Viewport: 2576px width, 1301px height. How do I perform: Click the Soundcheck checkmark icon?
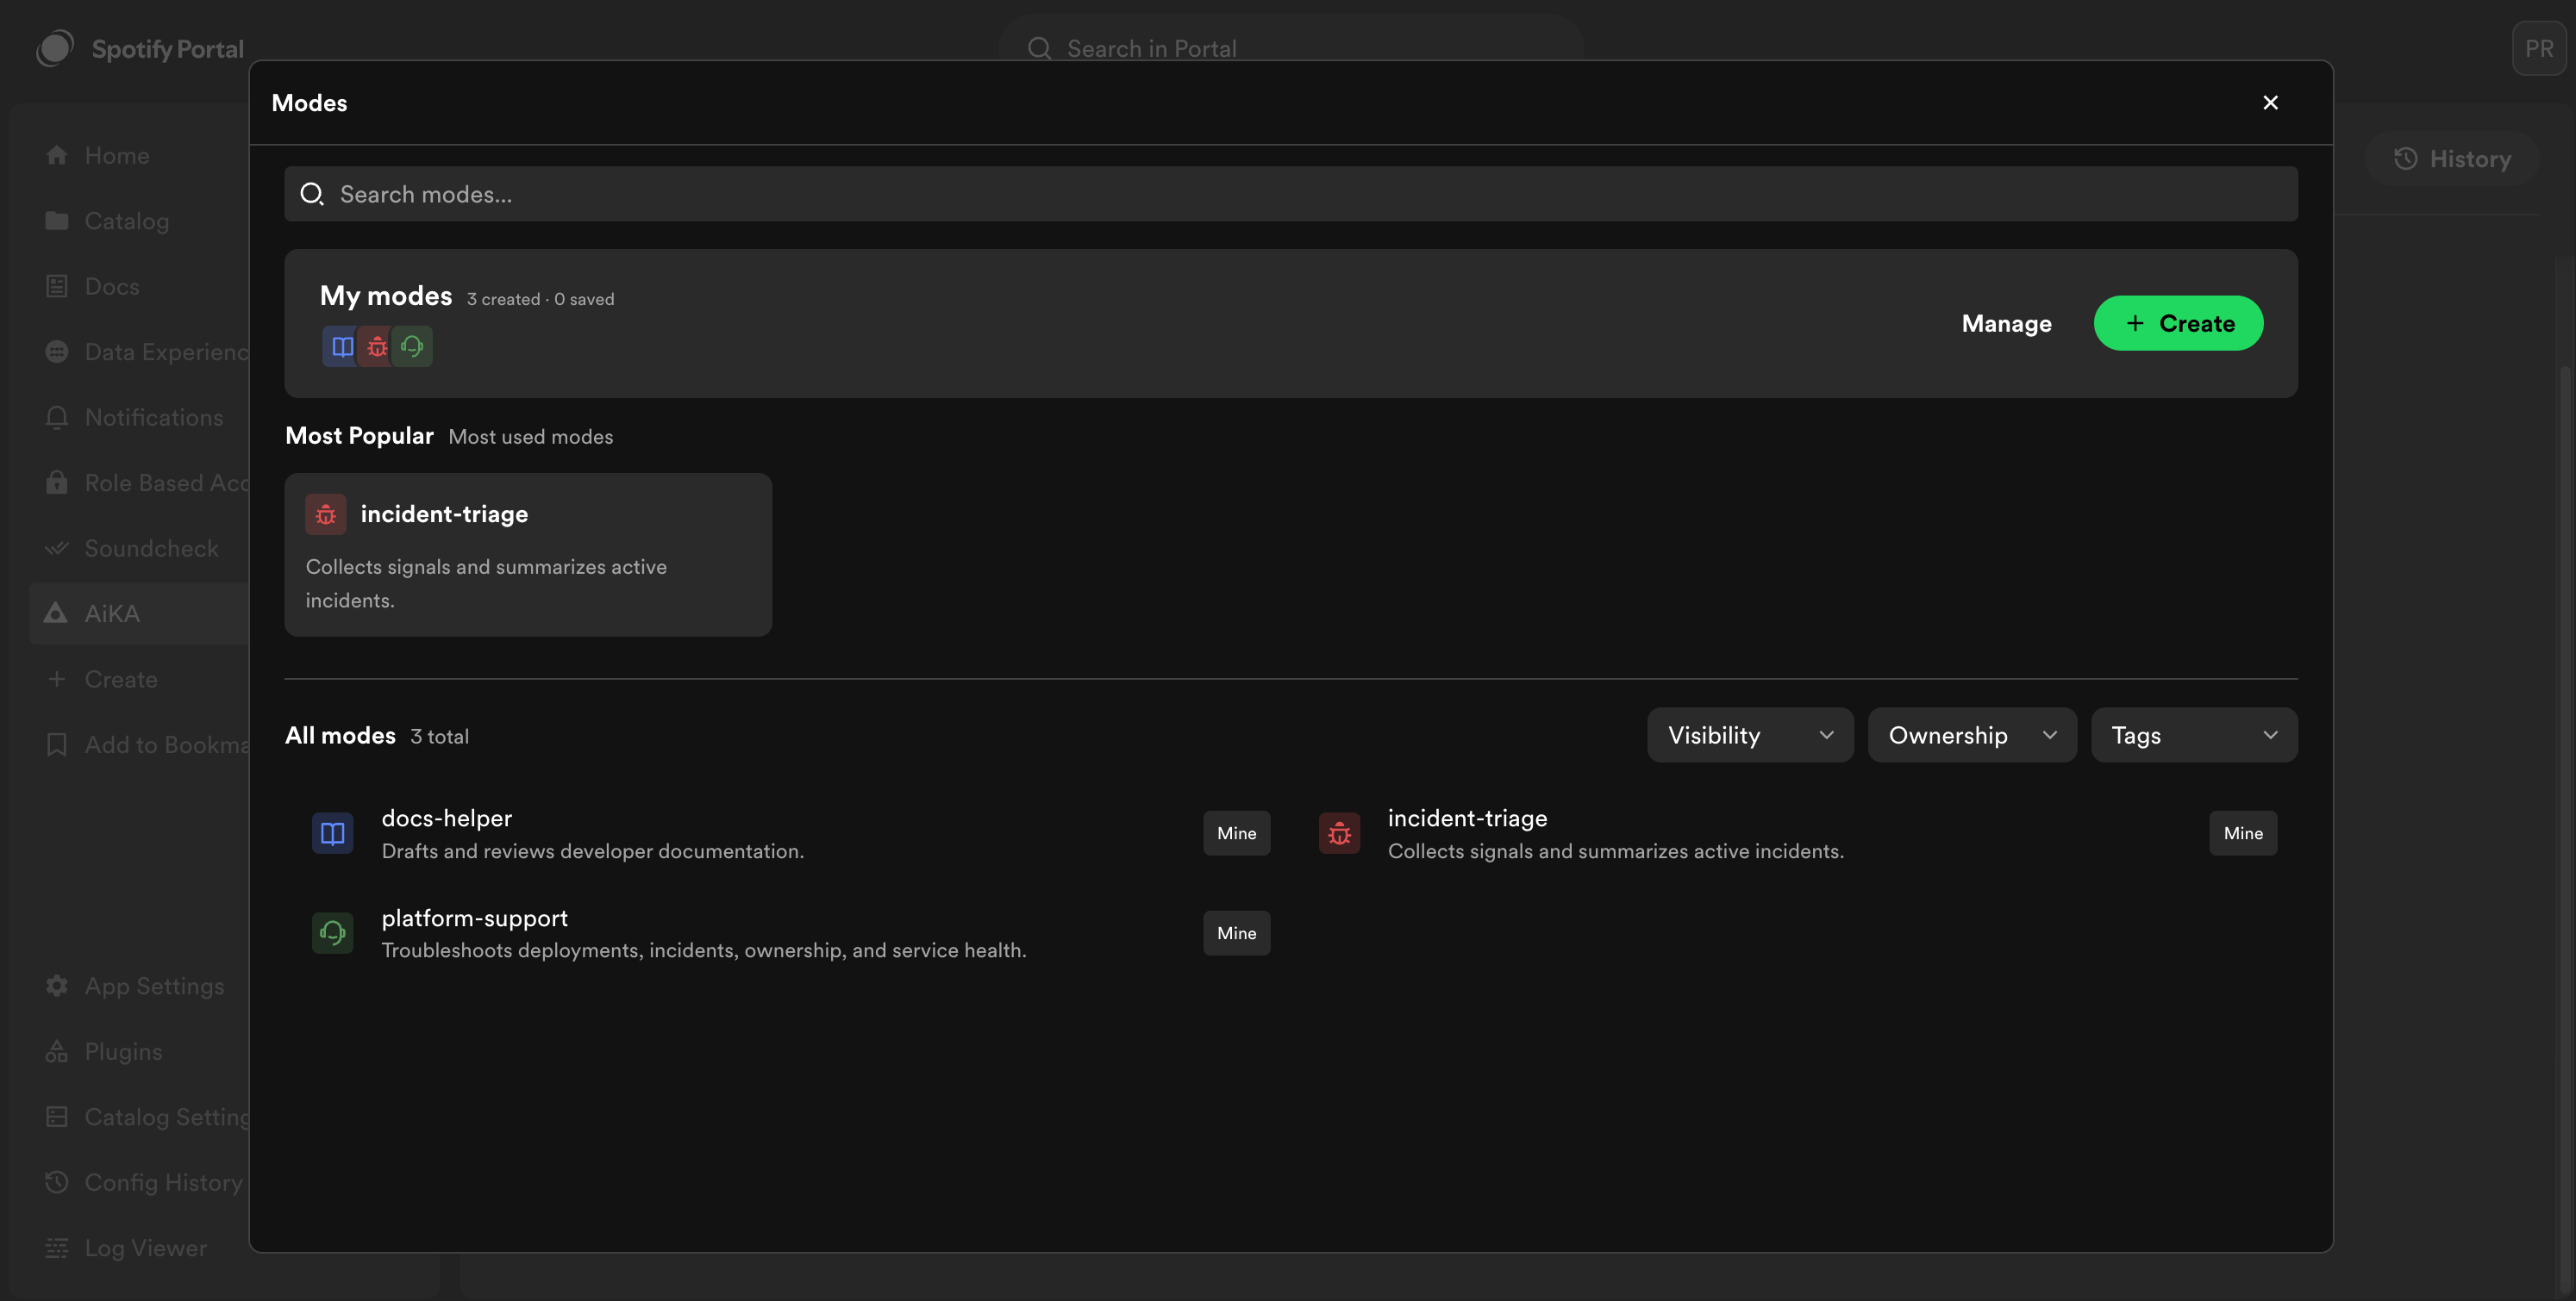click(57, 549)
